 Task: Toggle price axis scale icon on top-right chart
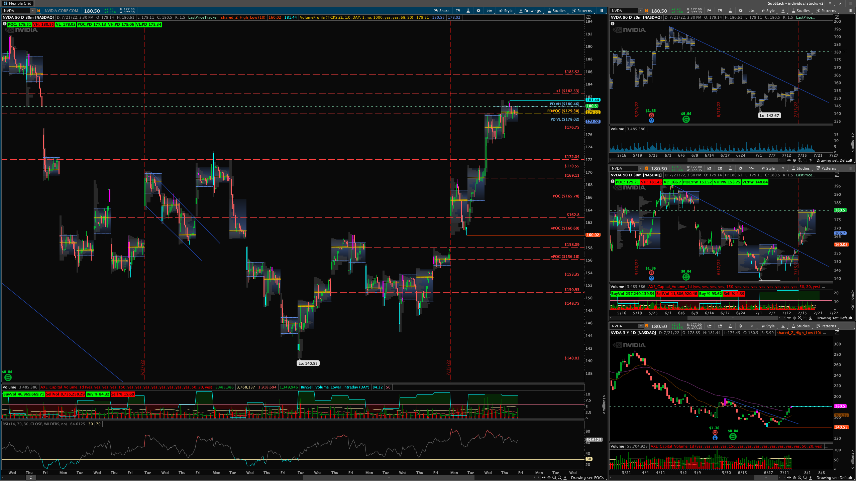tap(837, 17)
